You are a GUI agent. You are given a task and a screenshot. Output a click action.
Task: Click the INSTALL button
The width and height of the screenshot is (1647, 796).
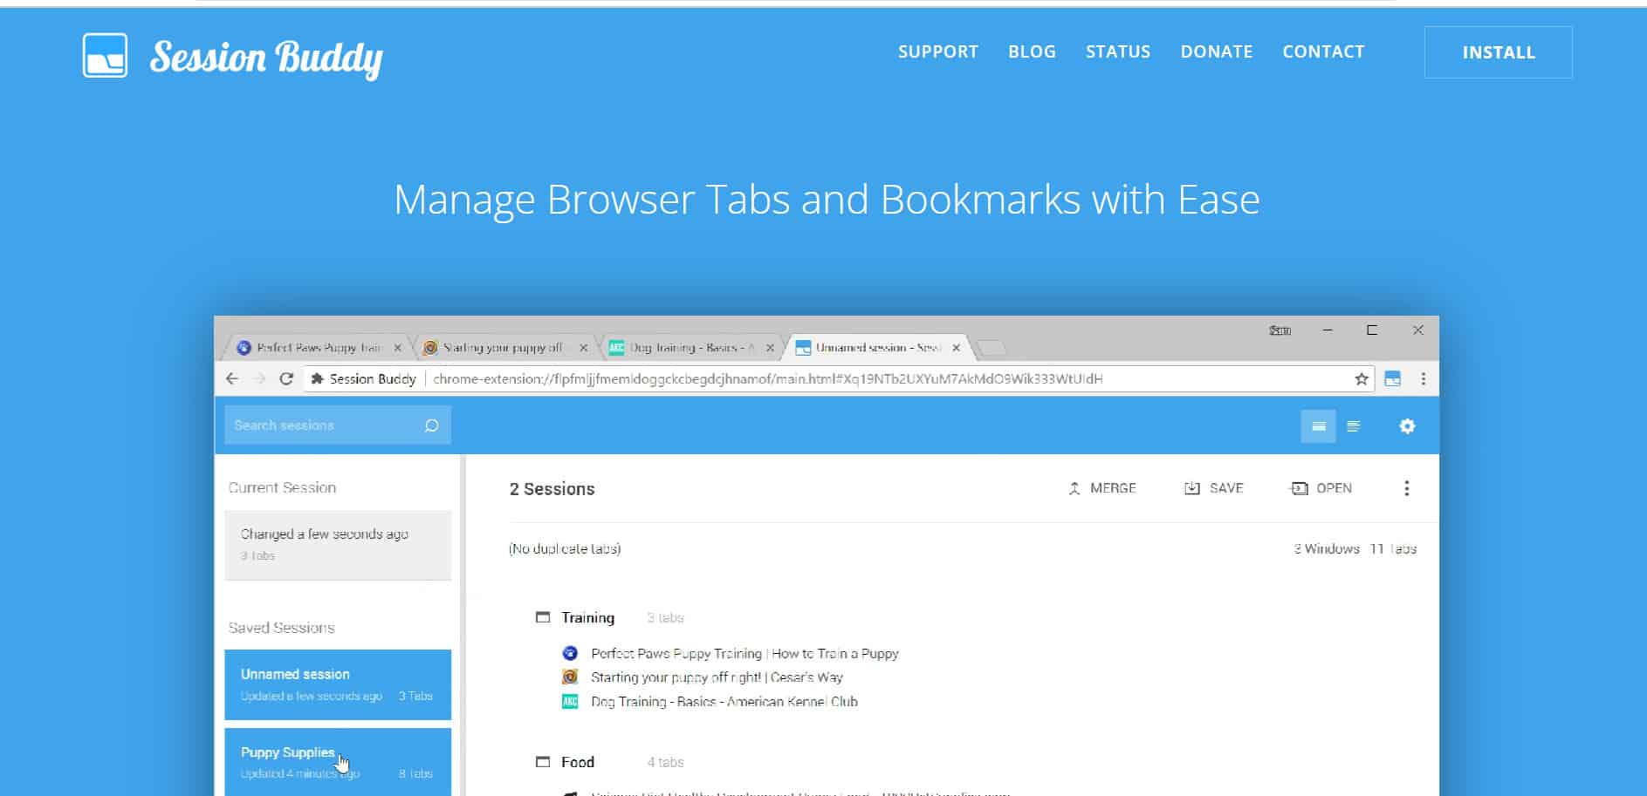click(x=1499, y=52)
